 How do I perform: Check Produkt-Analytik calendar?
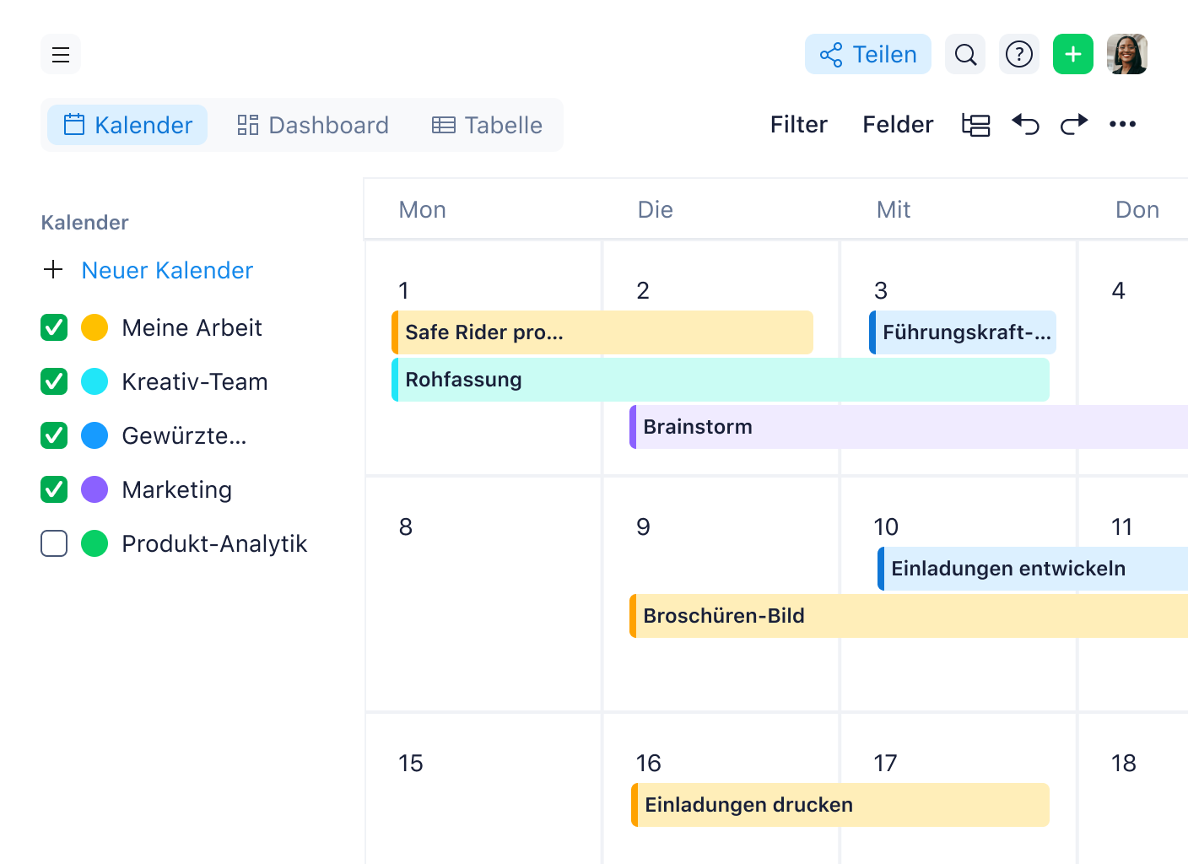(x=54, y=543)
